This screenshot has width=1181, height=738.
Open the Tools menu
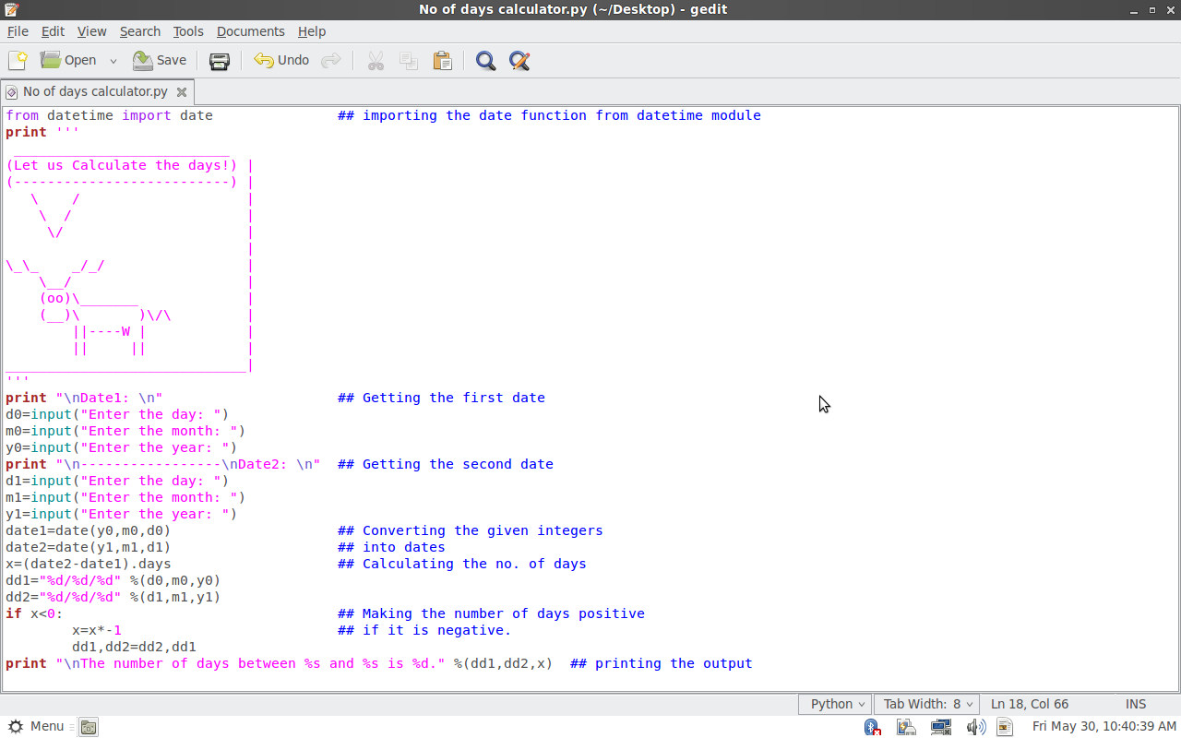(188, 30)
